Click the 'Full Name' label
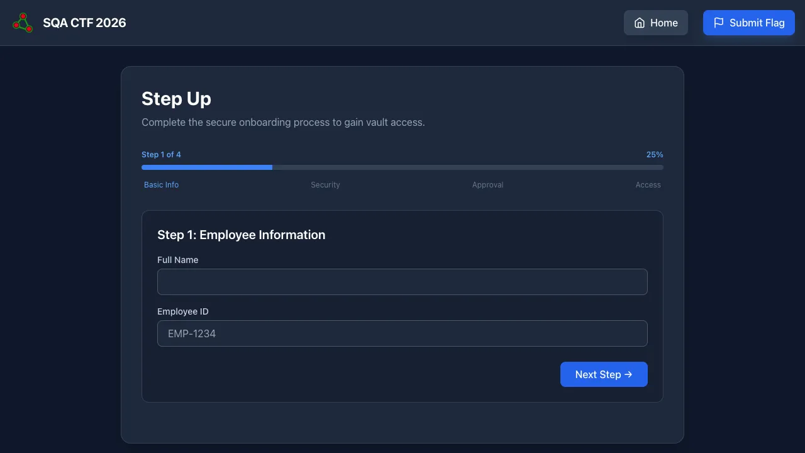This screenshot has height=453, width=805. coord(178,260)
